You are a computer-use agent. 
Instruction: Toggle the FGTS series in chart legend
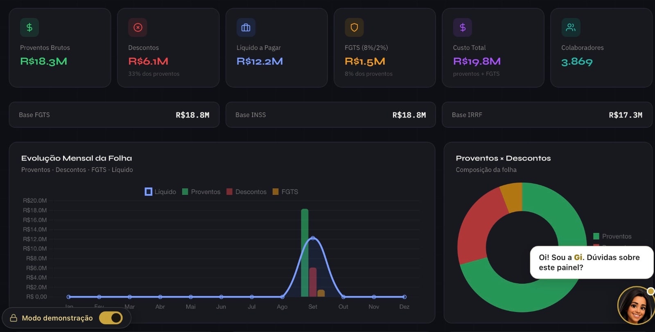pos(285,192)
